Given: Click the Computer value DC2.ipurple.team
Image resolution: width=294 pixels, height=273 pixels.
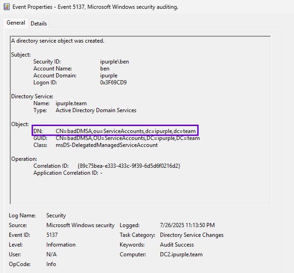Looking at the screenshot, I should click(181, 254).
